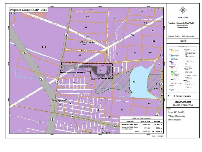Click the compass rose north indicator

183,10
